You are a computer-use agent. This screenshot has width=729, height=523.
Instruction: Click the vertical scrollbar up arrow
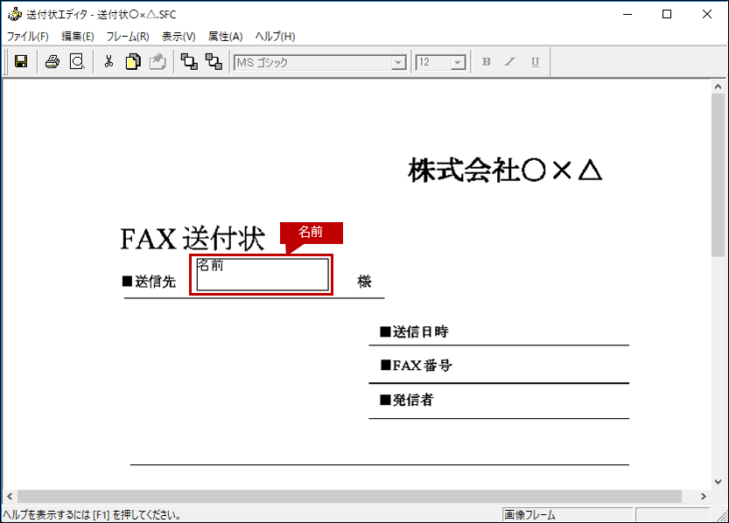(x=718, y=87)
